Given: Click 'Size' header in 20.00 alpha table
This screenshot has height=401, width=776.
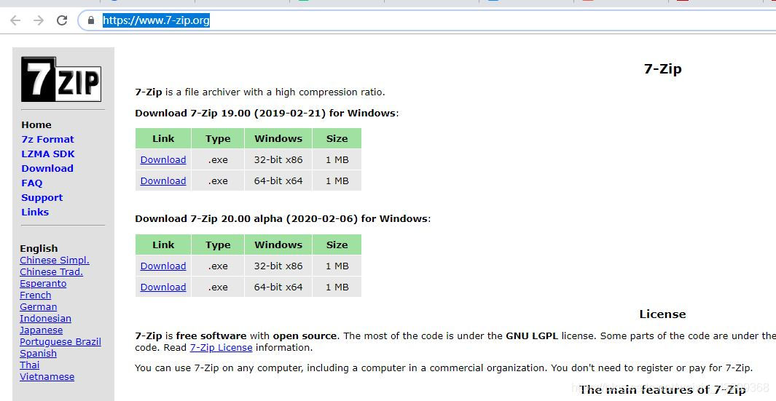Looking at the screenshot, I should tap(337, 245).
